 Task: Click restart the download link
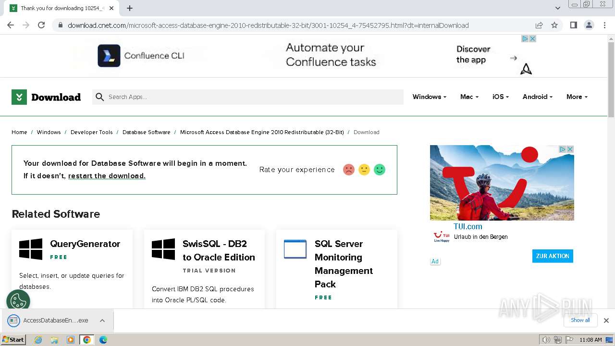(107, 176)
